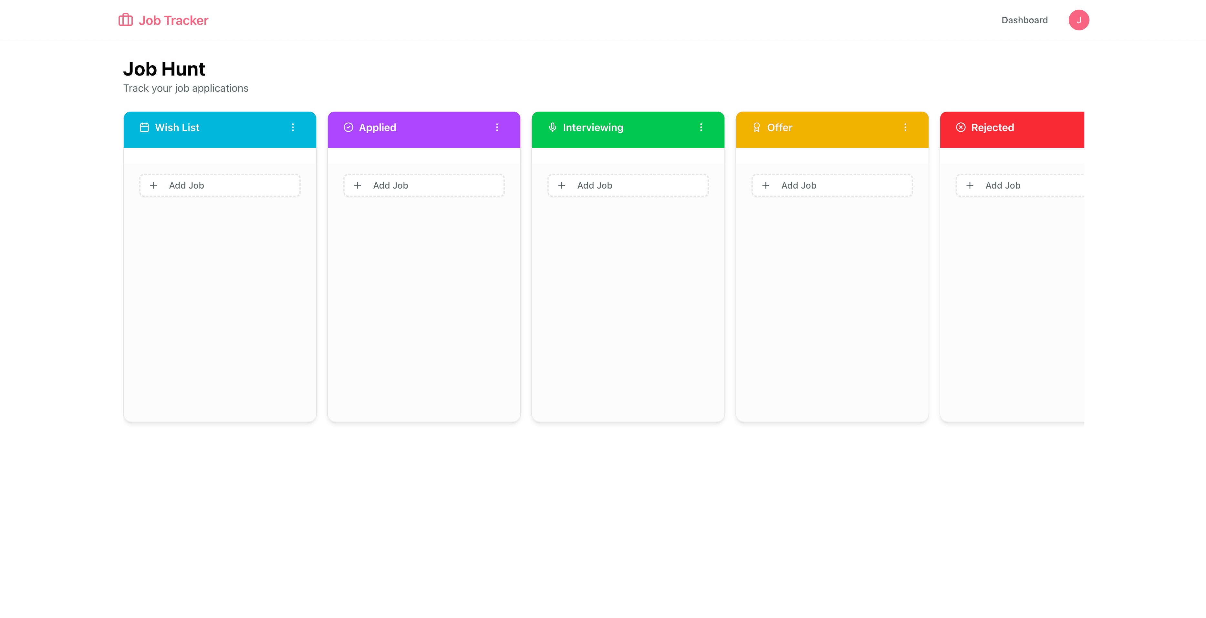Open the Wish List column options menu

click(x=293, y=127)
